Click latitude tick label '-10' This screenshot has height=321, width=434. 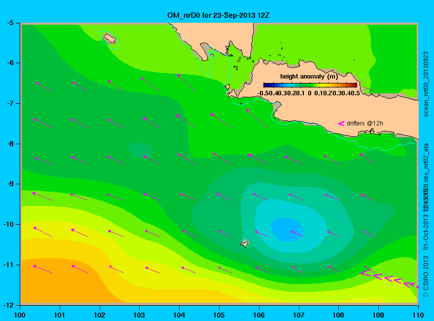(x=8, y=224)
